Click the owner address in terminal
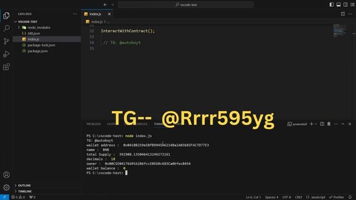The image size is (356, 200). click(147, 164)
